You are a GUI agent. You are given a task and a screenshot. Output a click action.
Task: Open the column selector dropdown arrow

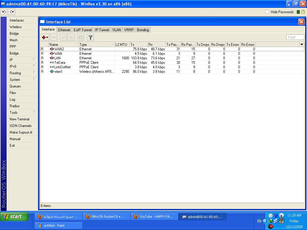[x=302, y=45]
